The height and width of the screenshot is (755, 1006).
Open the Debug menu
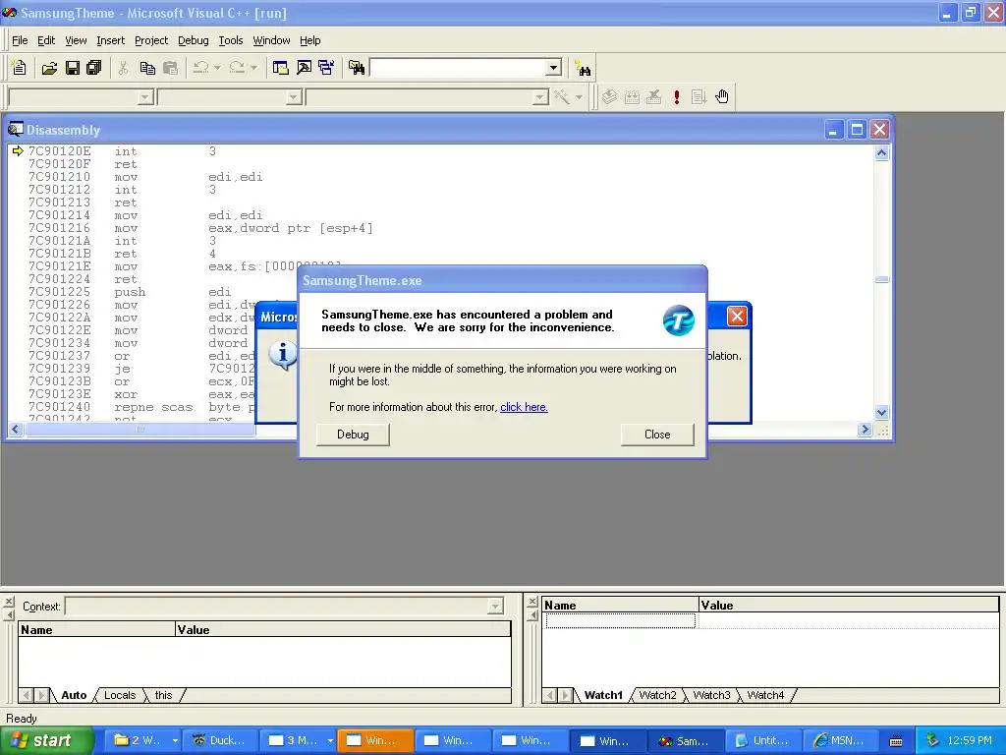[x=194, y=40]
